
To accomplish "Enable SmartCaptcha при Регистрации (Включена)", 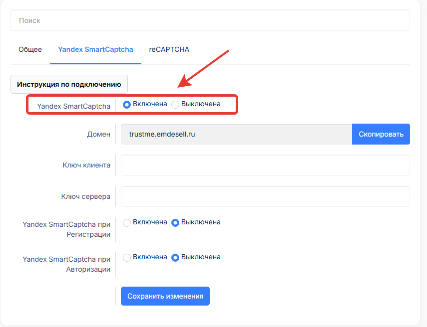I will 127,222.
